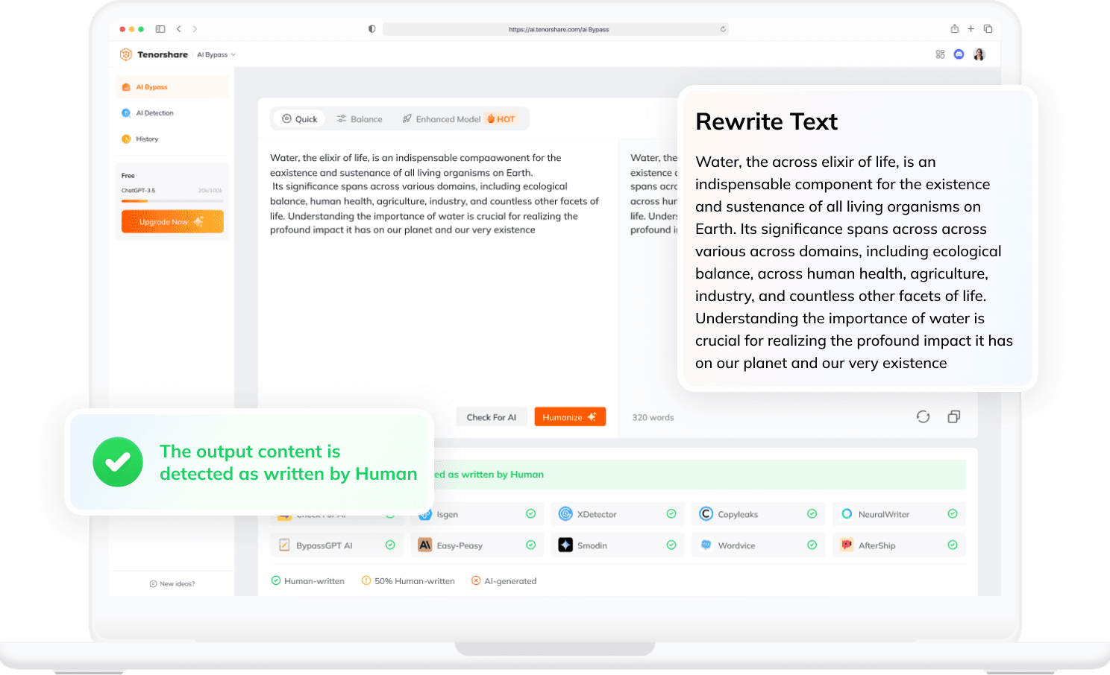Screen dimensions: 1110x675
Task: Click the BypassGPT AI logo icon
Action: click(x=284, y=545)
